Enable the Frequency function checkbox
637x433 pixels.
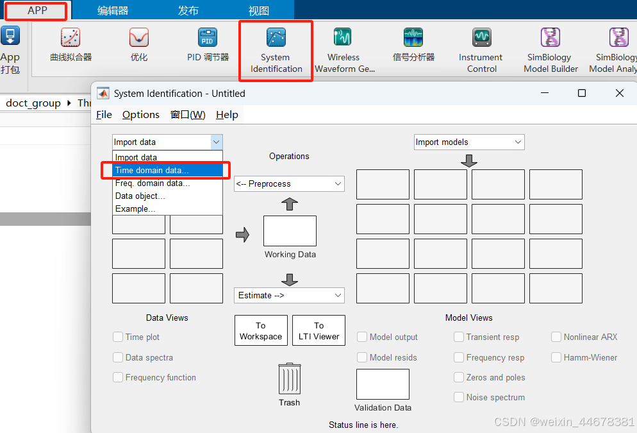[x=118, y=377]
